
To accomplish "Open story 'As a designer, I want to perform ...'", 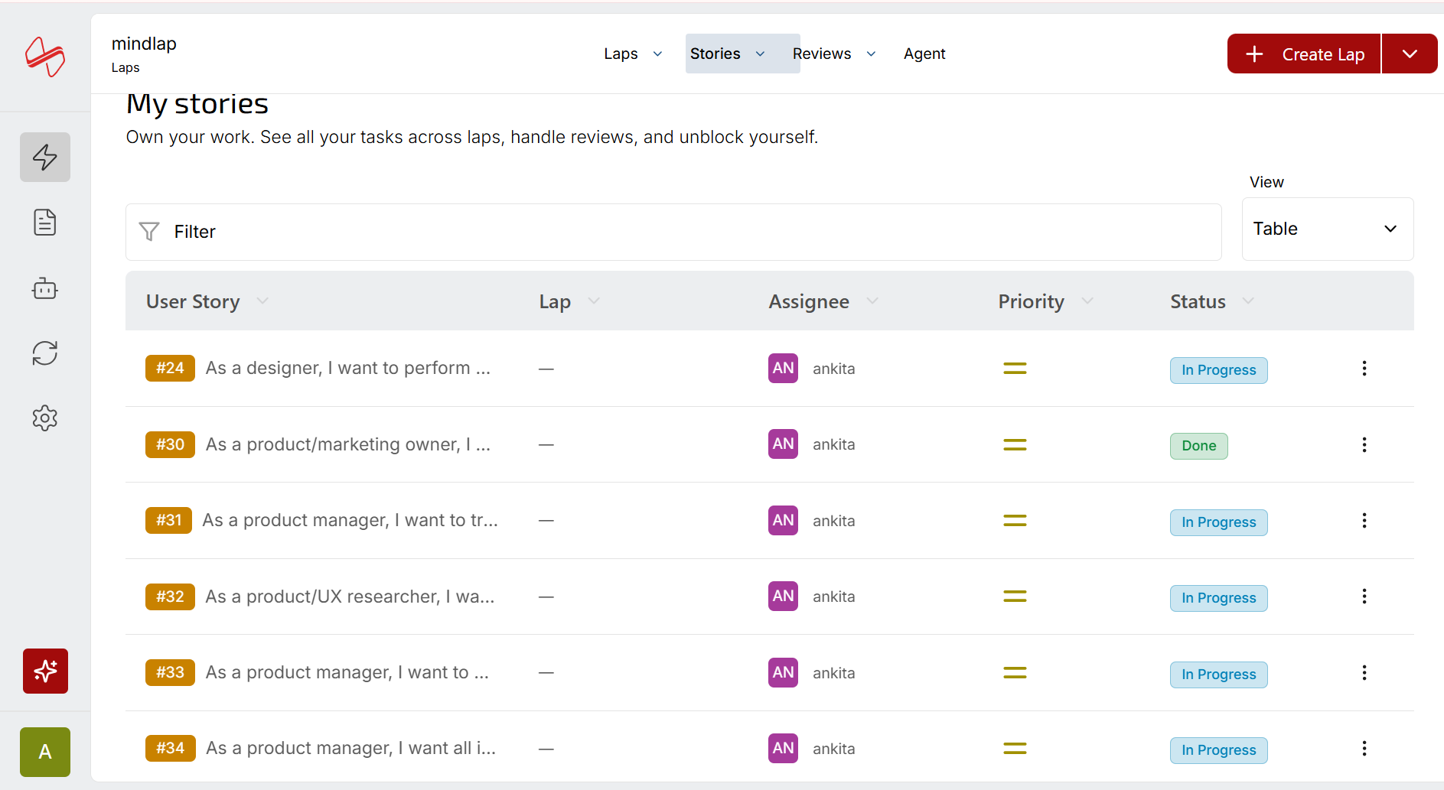I will pyautogui.click(x=348, y=368).
